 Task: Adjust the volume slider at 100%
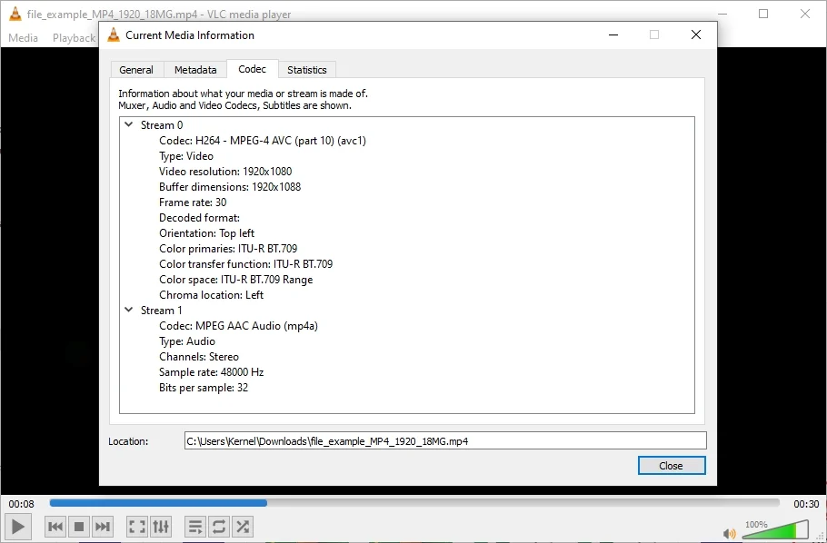click(775, 529)
